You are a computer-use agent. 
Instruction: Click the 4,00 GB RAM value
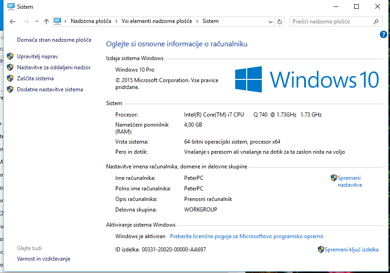pos(193,125)
